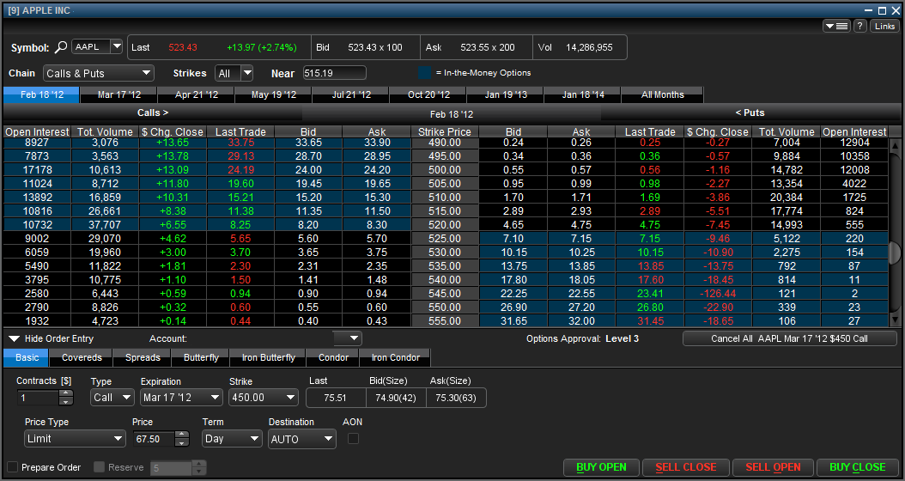The image size is (905, 481).
Task: Click the In-the-Money Options color swatch
Action: pos(424,73)
